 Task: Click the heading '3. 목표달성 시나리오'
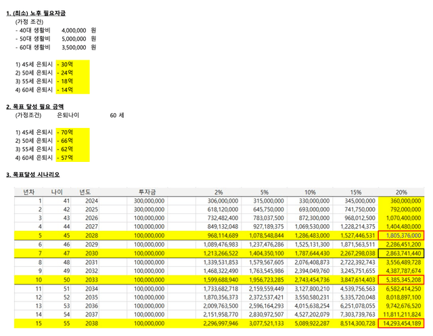click(x=33, y=175)
